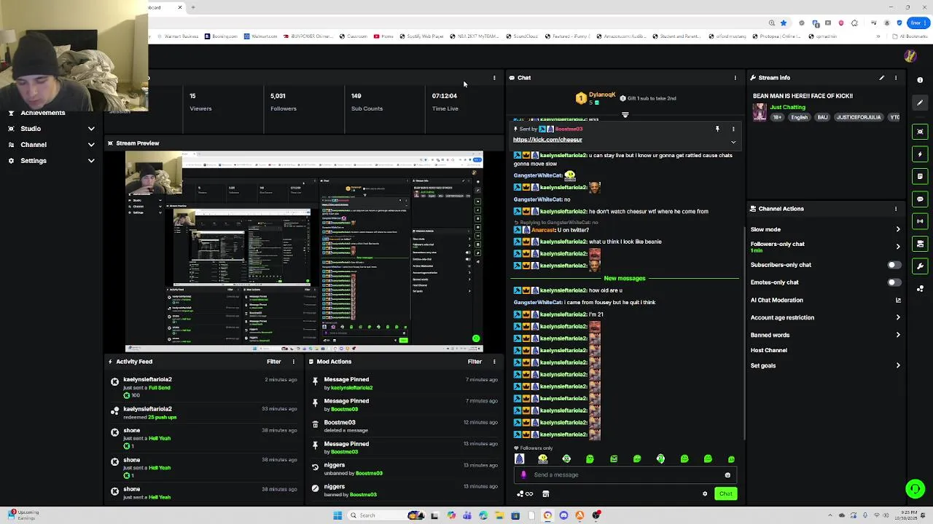The height and width of the screenshot is (524, 933).
Task: Open Stream info three-dot menu
Action: (x=896, y=78)
